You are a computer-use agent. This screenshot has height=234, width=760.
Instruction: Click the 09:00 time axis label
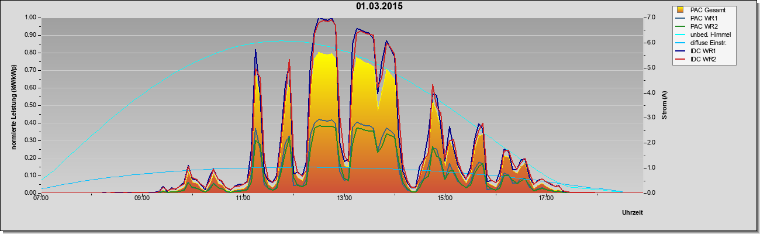[x=142, y=199]
